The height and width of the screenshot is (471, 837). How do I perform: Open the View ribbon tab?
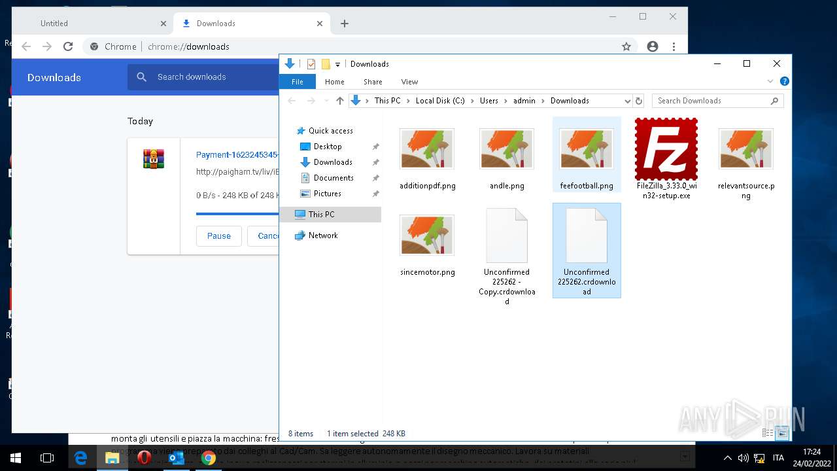click(x=409, y=82)
